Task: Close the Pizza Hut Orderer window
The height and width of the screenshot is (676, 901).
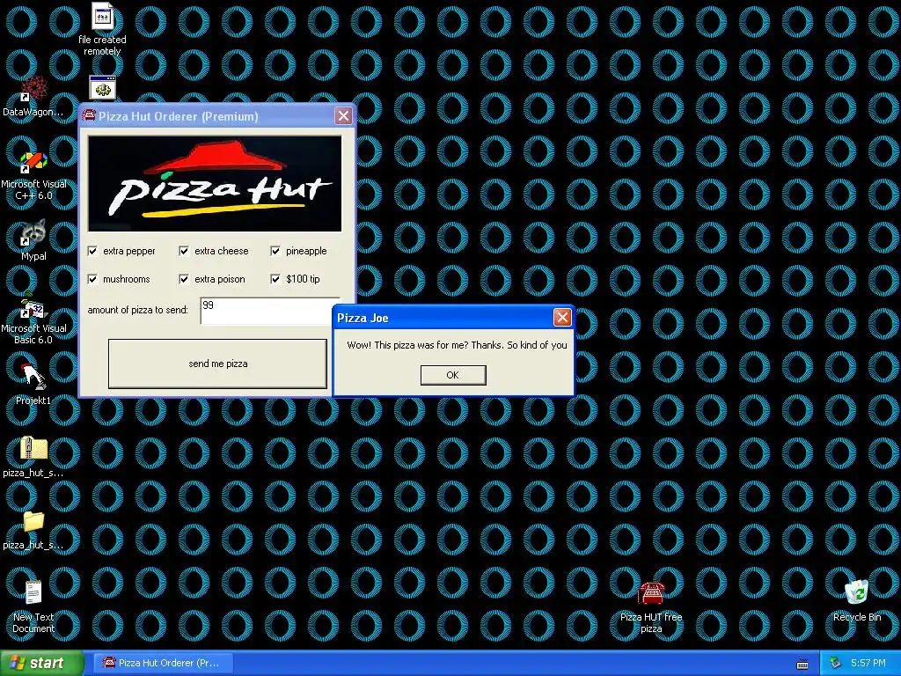Action: (343, 116)
